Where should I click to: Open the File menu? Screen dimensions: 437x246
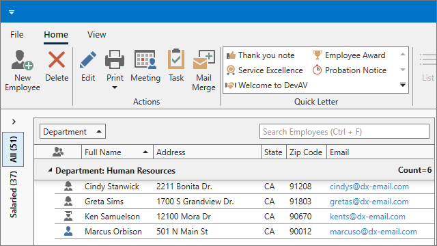pyautogui.click(x=16, y=35)
